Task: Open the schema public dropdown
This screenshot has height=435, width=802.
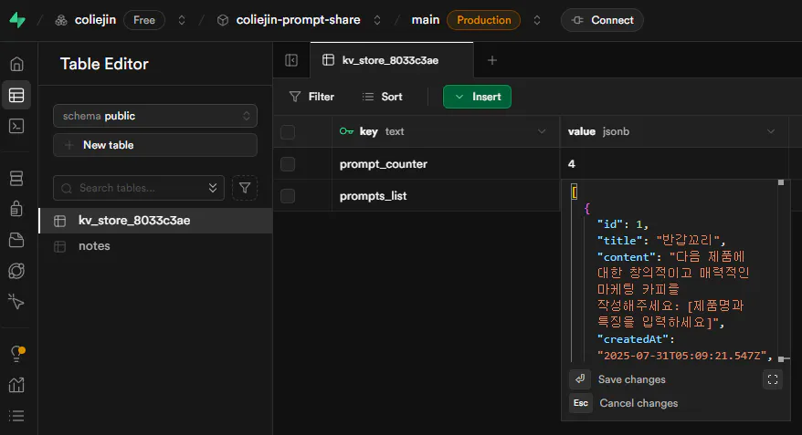Action: pyautogui.click(x=155, y=116)
